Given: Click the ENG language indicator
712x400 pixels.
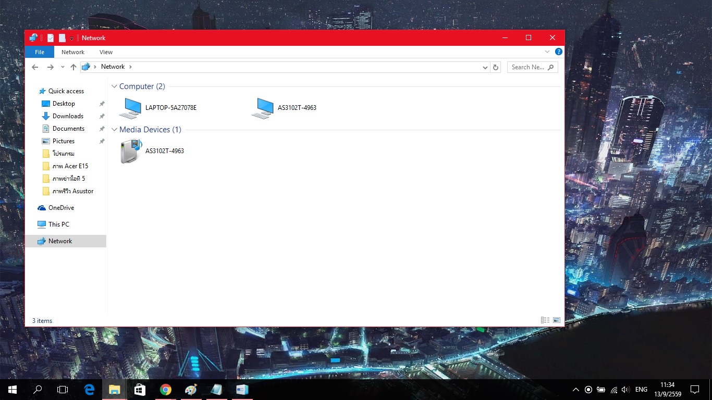Looking at the screenshot, I should [641, 390].
